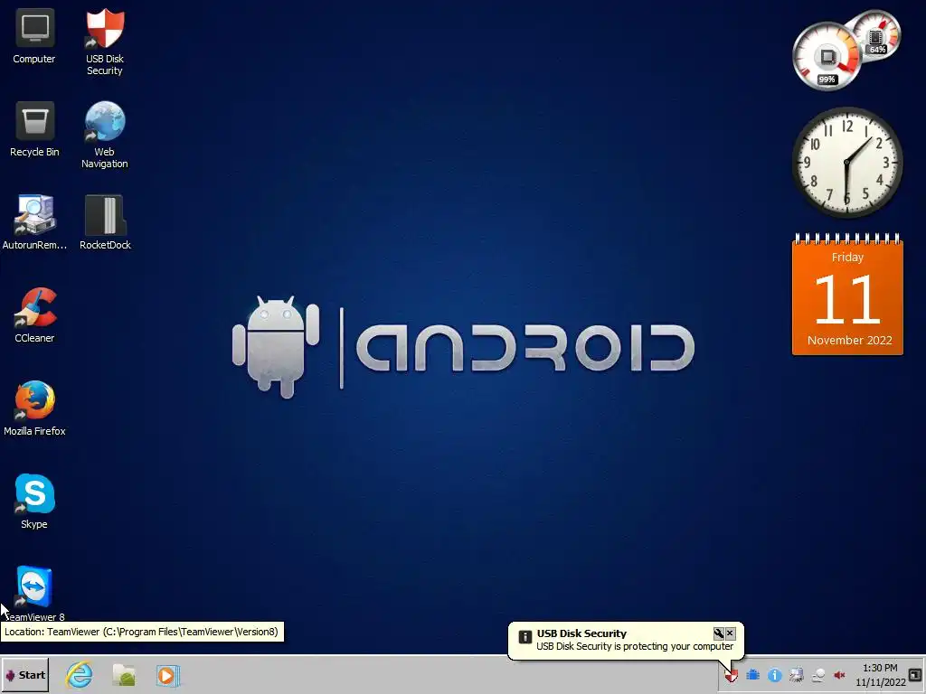Click the show desktop button in tray corner
926x694 pixels.
[915, 675]
